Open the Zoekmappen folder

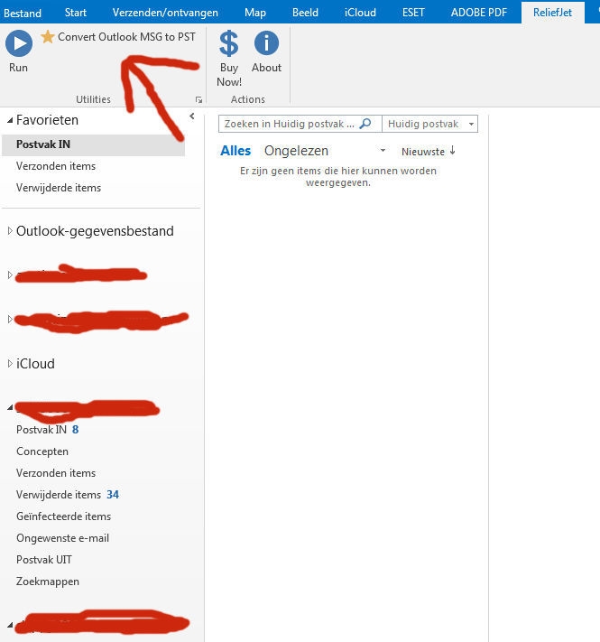pyautogui.click(x=48, y=582)
